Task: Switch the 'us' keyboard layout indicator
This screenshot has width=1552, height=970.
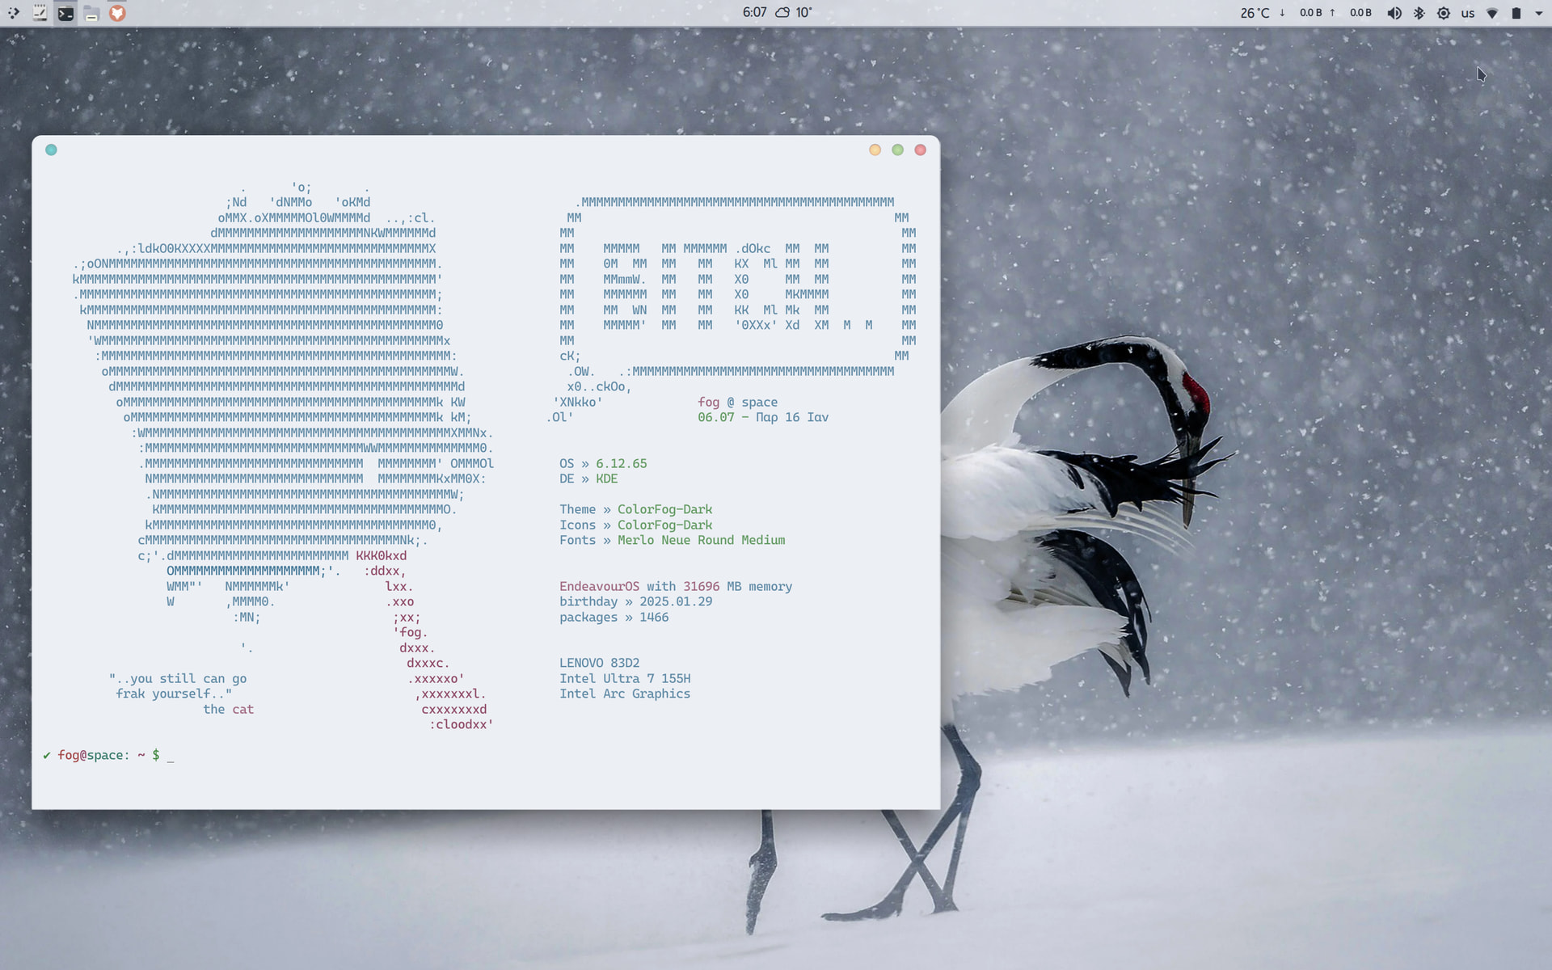Action: pyautogui.click(x=1468, y=13)
